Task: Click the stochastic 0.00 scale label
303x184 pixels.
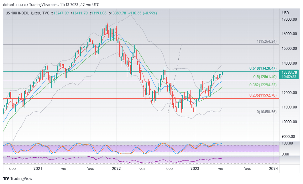Action: [285, 154]
